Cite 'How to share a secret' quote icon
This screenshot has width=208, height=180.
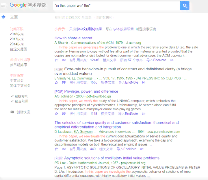point(64,60)
